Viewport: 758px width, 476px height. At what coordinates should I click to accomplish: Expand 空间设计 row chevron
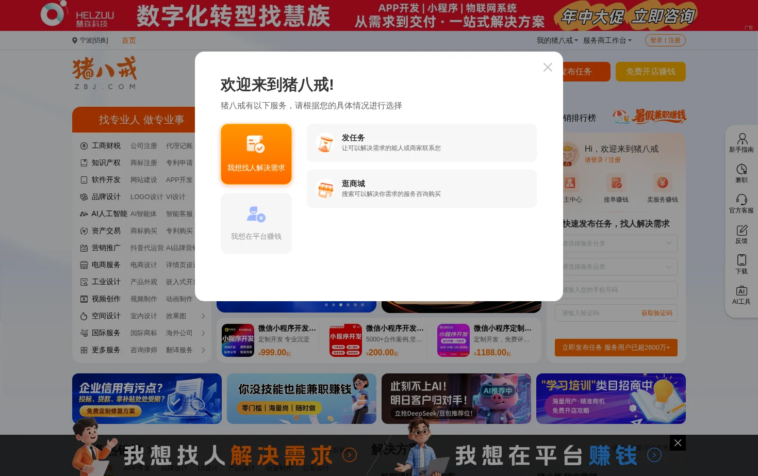[x=203, y=316]
